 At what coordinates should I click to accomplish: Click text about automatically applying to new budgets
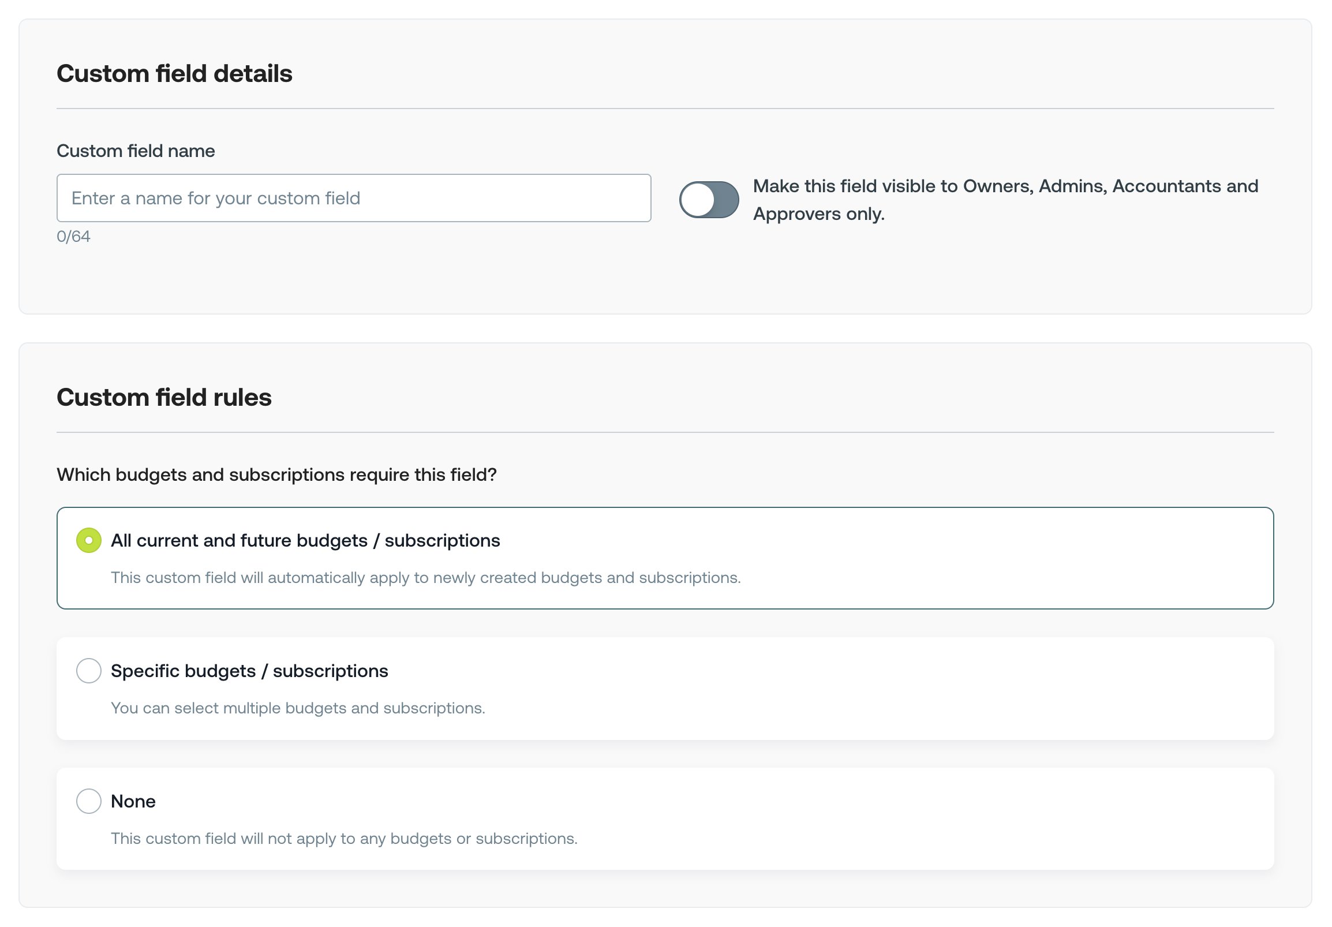[x=425, y=577]
